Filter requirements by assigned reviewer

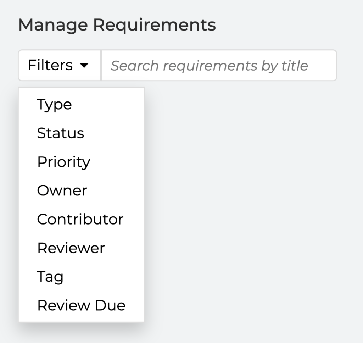click(x=81, y=248)
